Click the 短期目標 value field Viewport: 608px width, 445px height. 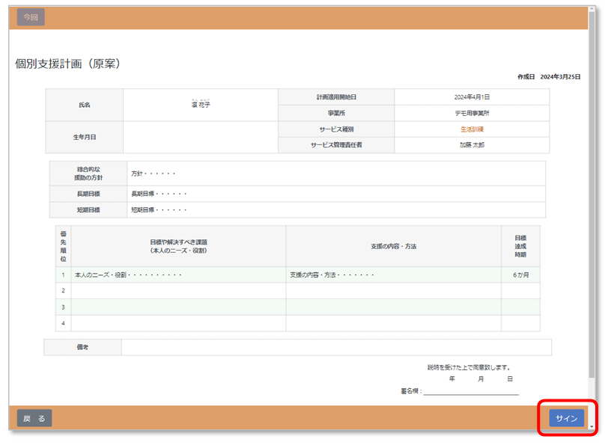click(x=335, y=210)
